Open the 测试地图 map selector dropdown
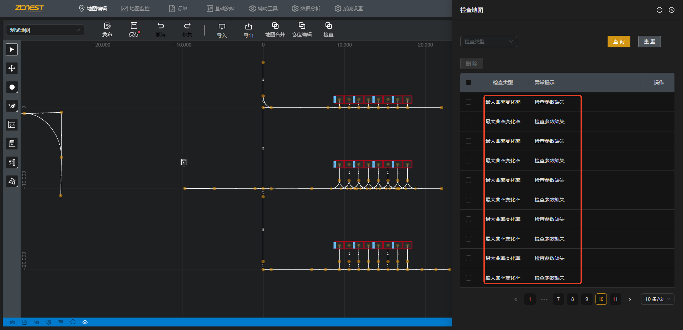 (45, 30)
